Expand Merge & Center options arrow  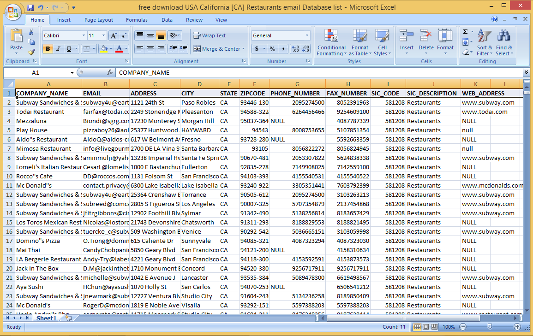(243, 49)
